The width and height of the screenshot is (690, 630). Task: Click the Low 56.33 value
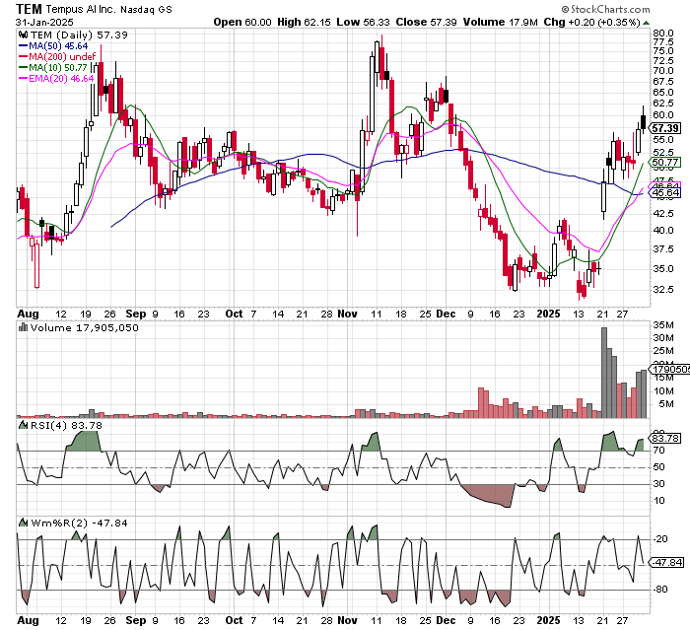pos(363,22)
